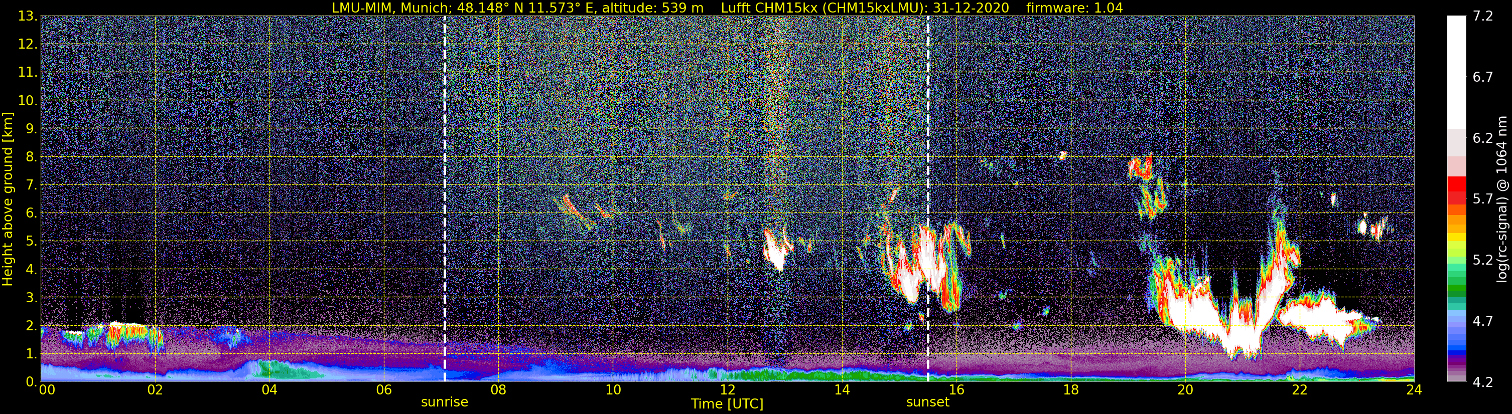This screenshot has width=1512, height=414.
Task: Click the x-axis tick label '18'
Action: [1070, 390]
